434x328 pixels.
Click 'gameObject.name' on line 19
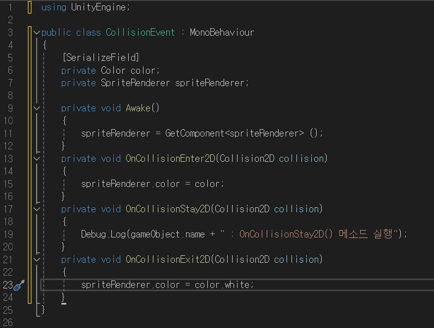[168, 234]
